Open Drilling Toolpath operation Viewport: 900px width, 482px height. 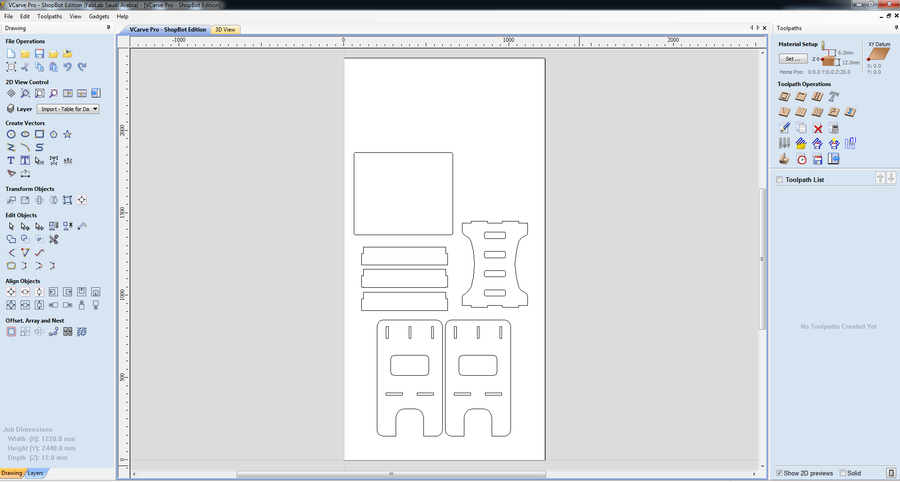click(817, 97)
